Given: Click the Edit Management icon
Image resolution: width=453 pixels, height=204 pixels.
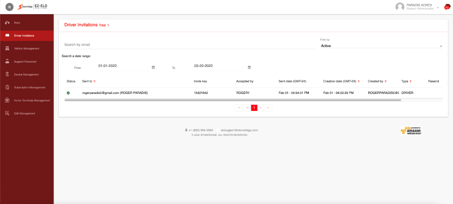Looking at the screenshot, I should click(8, 113).
